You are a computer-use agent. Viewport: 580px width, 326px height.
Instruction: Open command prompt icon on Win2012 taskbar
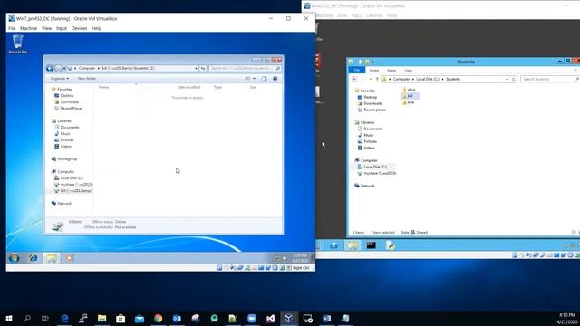[371, 245]
